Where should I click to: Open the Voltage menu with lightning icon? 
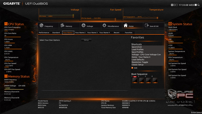(90, 25)
